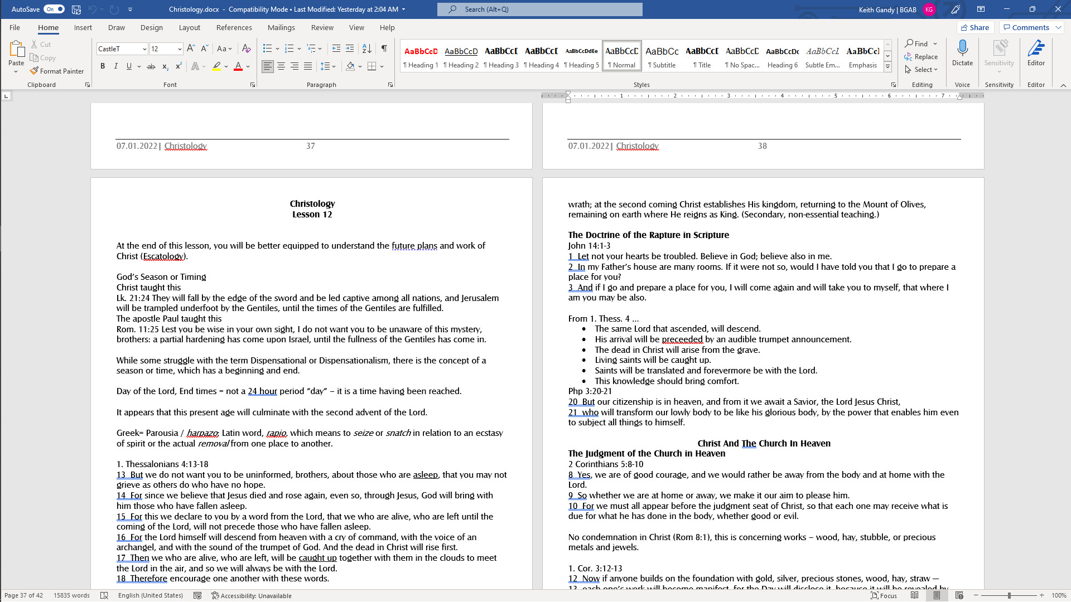This screenshot has width=1071, height=602.
Task: Toggle bold formatting
Action: [103, 66]
